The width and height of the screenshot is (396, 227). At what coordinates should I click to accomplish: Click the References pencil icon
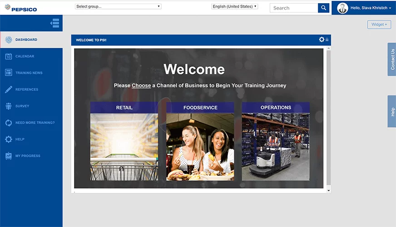coord(9,89)
